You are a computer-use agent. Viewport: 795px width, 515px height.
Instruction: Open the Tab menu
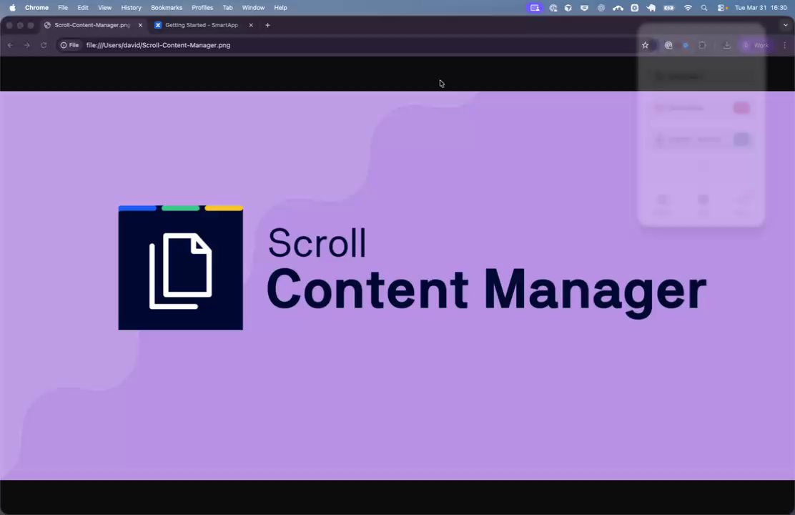click(227, 8)
